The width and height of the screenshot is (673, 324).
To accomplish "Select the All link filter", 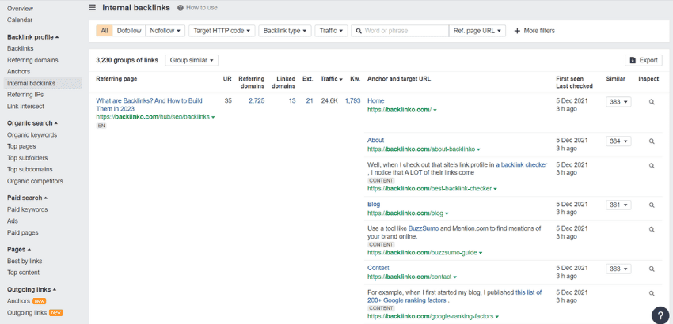I will point(105,31).
